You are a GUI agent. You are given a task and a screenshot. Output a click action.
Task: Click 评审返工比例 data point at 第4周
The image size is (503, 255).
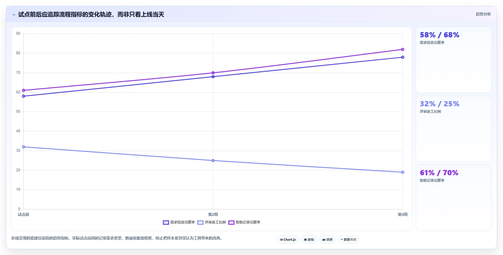click(x=403, y=172)
